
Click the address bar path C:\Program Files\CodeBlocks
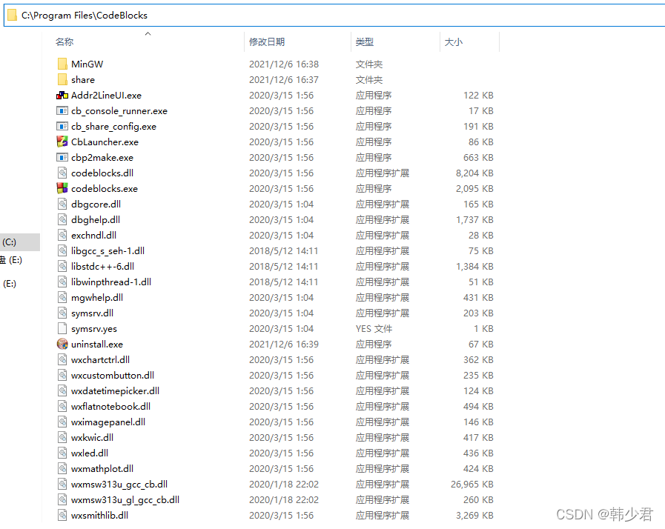tap(85, 16)
